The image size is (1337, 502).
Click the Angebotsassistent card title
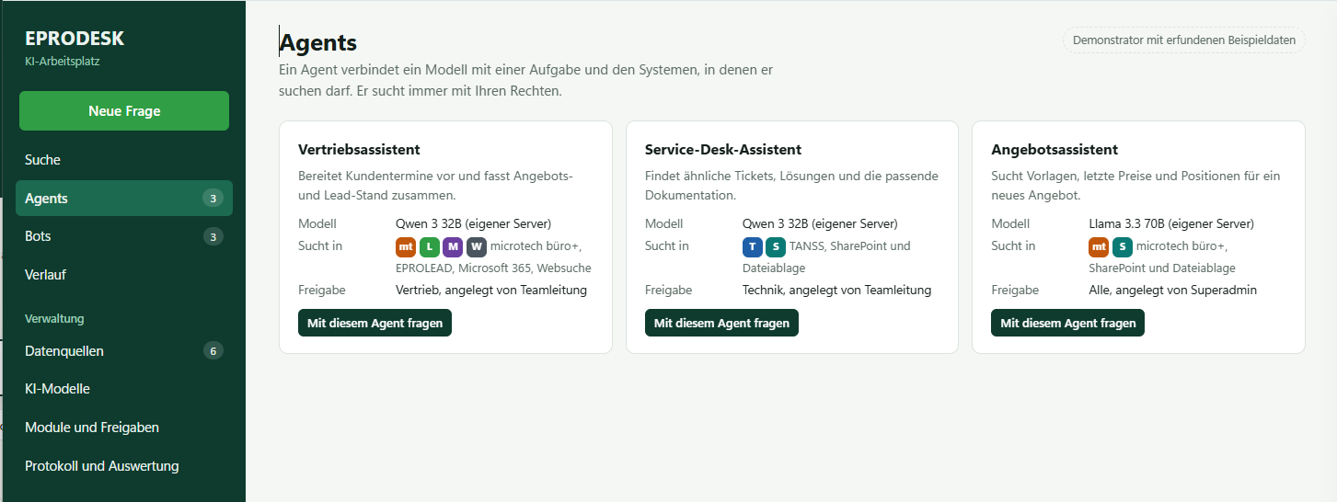1055,149
